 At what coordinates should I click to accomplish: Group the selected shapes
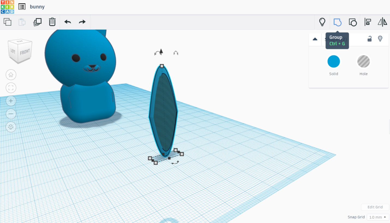tap(337, 22)
